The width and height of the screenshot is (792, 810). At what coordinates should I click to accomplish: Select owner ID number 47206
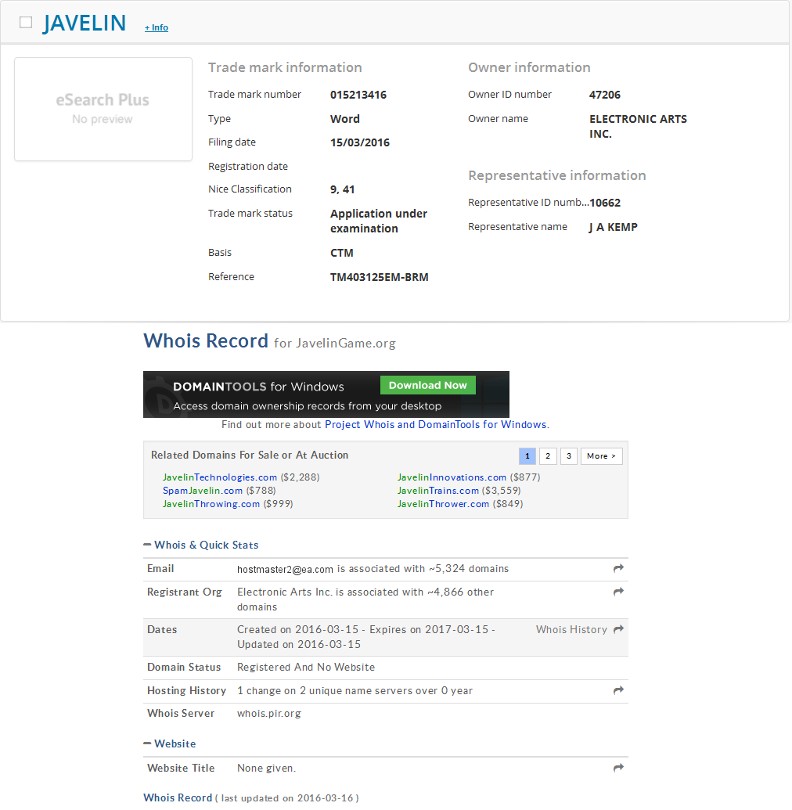605,95
